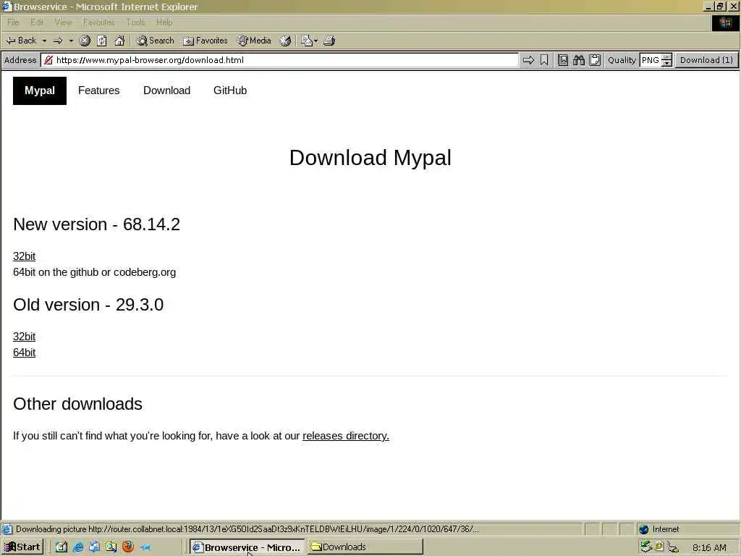Click the Download (1) button

click(x=706, y=60)
